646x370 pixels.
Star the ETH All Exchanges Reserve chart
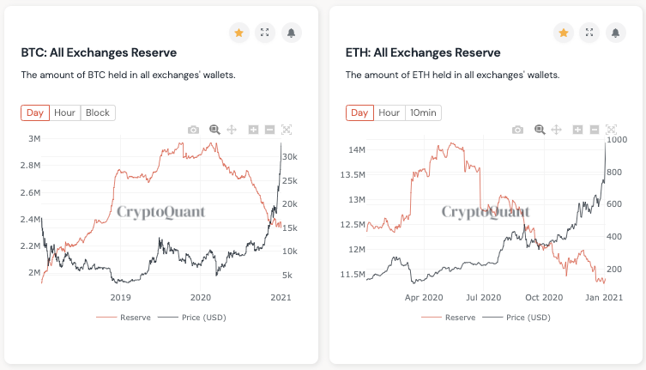(x=564, y=33)
